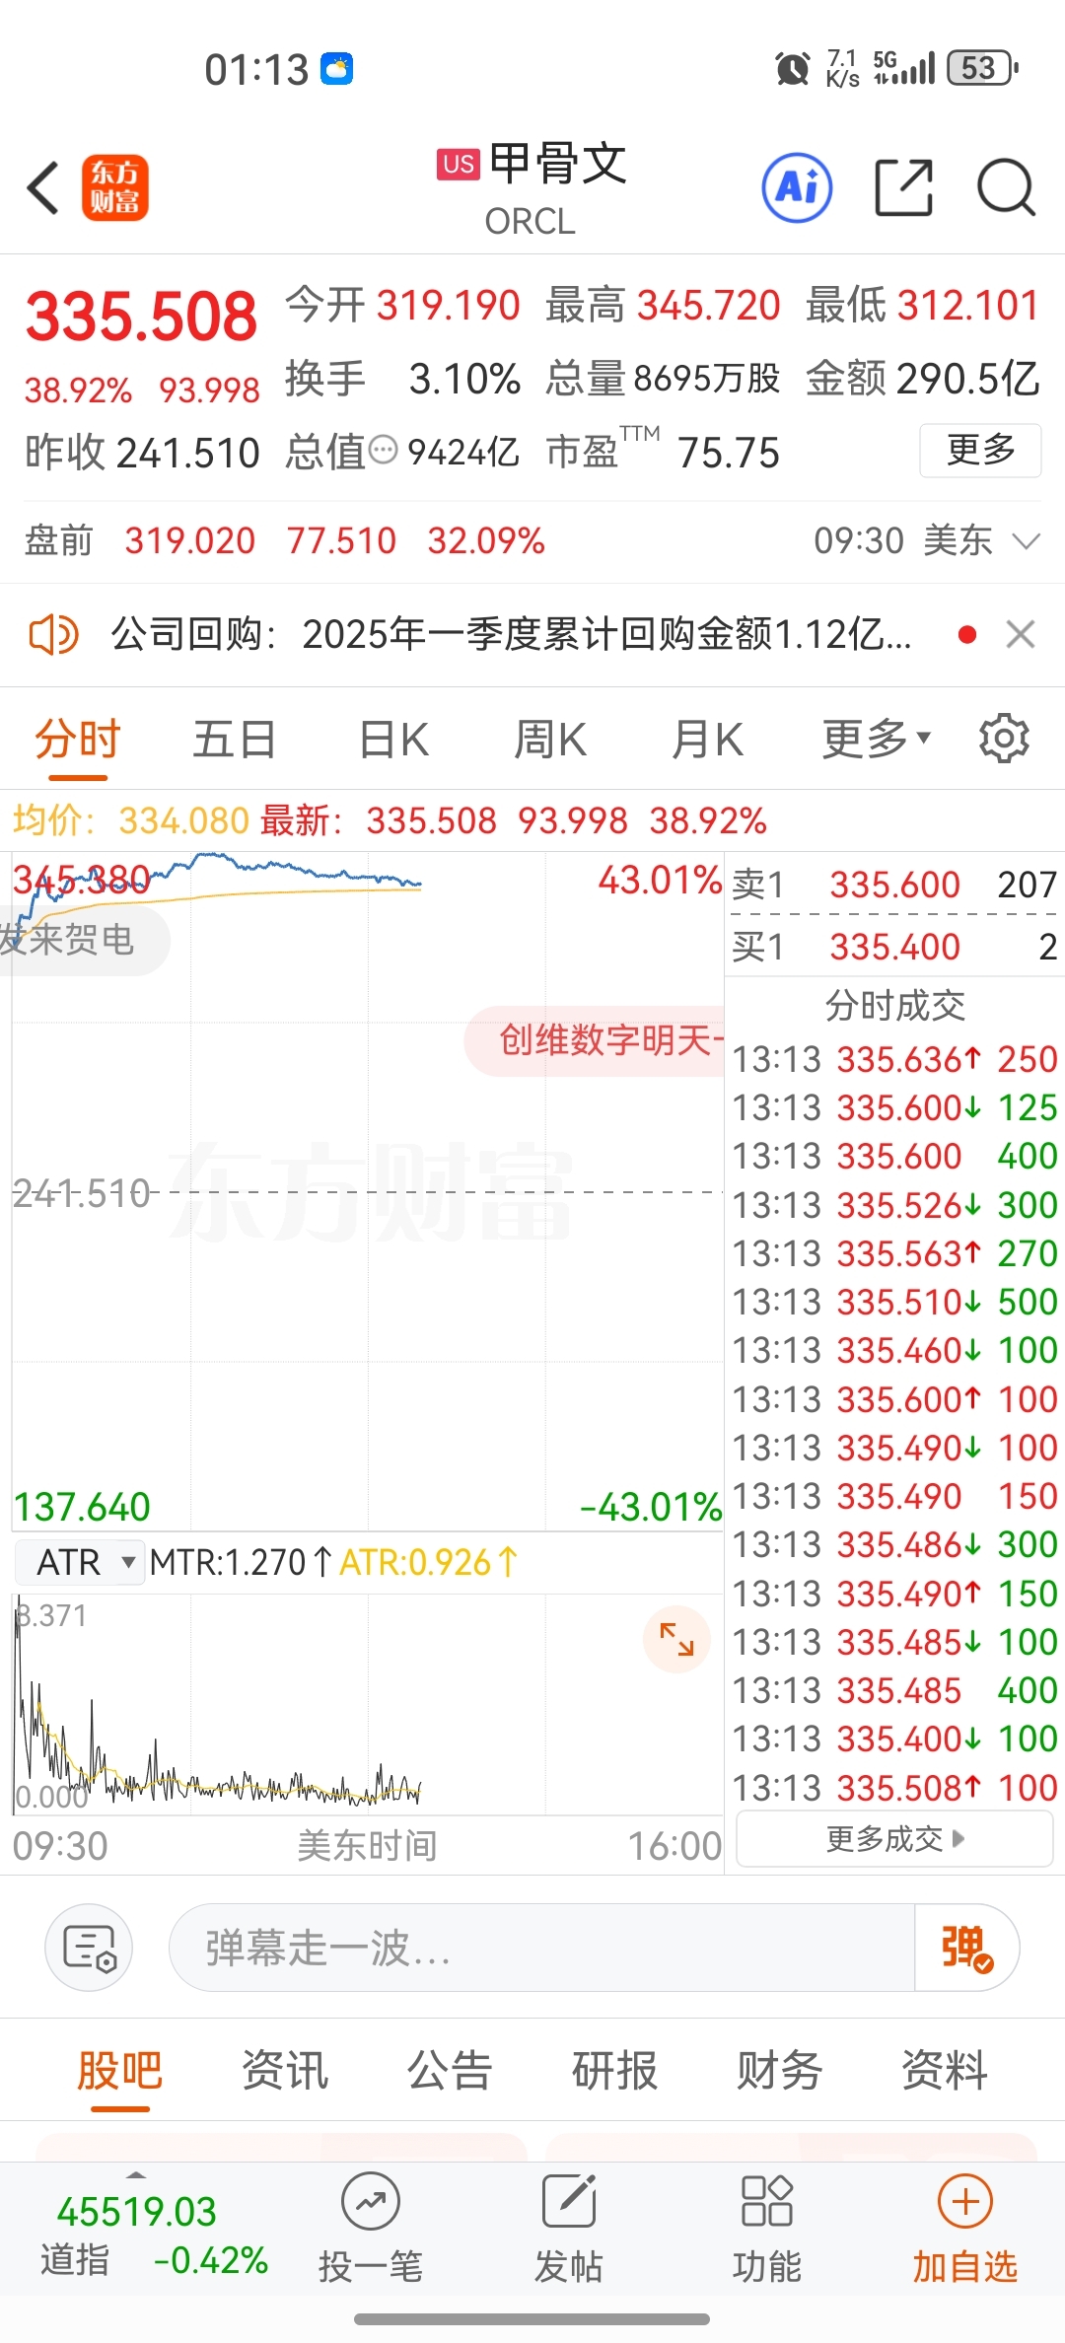This screenshot has height=2343, width=1065.
Task: Tap the 投一笔 icon
Action: tap(371, 2202)
